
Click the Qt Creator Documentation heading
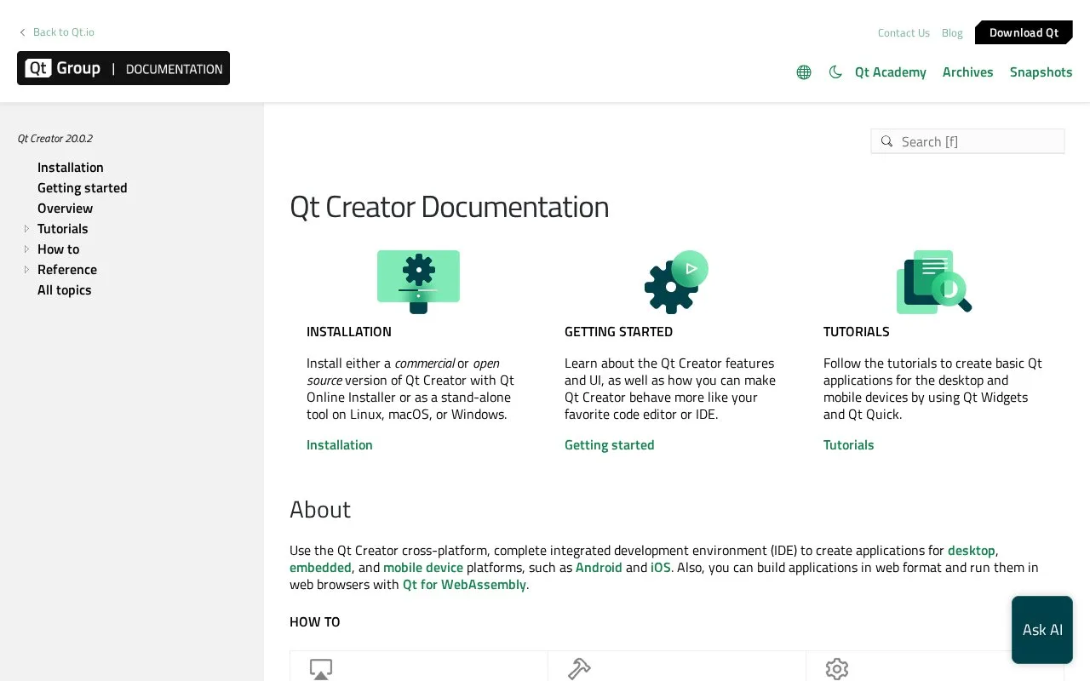[x=450, y=207]
